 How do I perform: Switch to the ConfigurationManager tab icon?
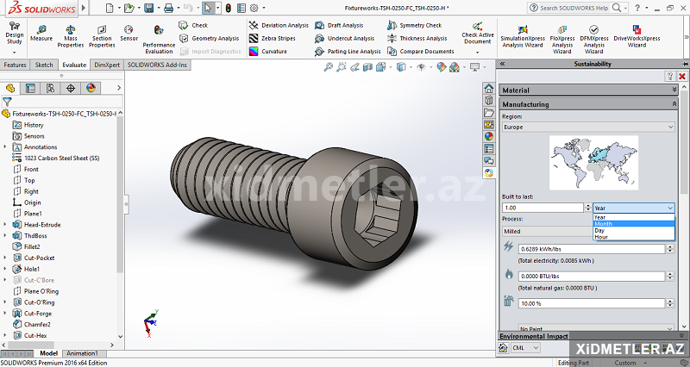click(51, 88)
